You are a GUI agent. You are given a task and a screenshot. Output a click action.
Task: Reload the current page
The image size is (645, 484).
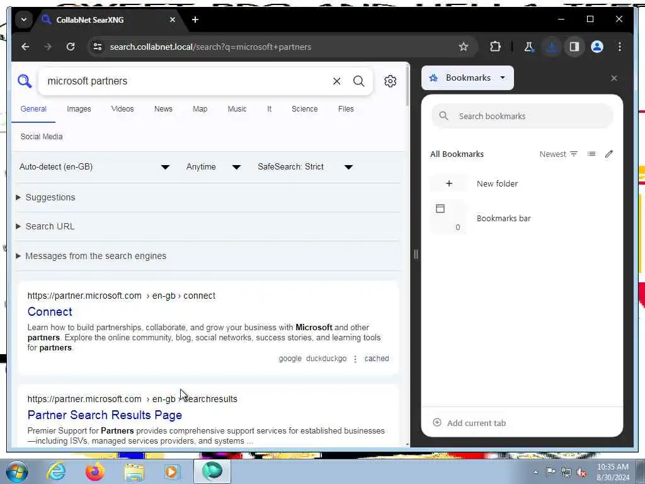[x=71, y=47]
